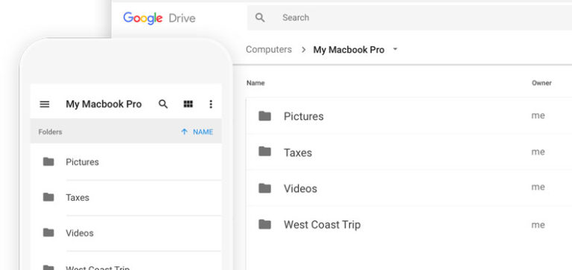
Task: Click the Taxes folder name in desktop list
Action: (298, 152)
